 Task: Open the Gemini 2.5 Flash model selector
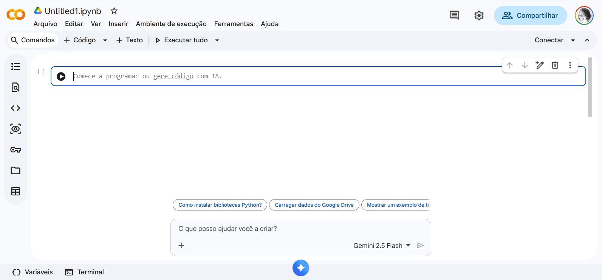382,246
